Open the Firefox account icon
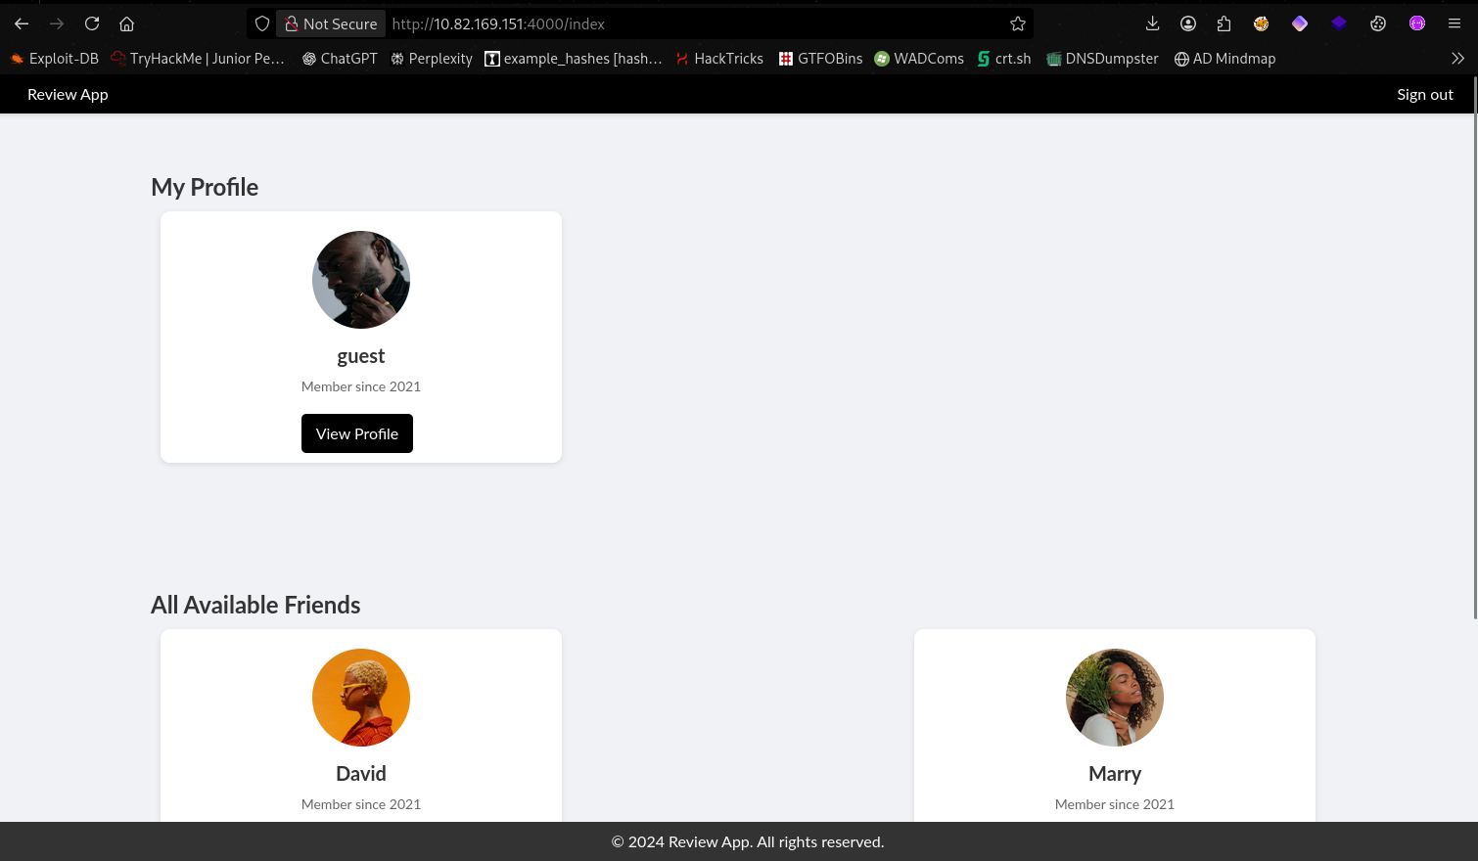This screenshot has width=1478, height=861. (1188, 23)
